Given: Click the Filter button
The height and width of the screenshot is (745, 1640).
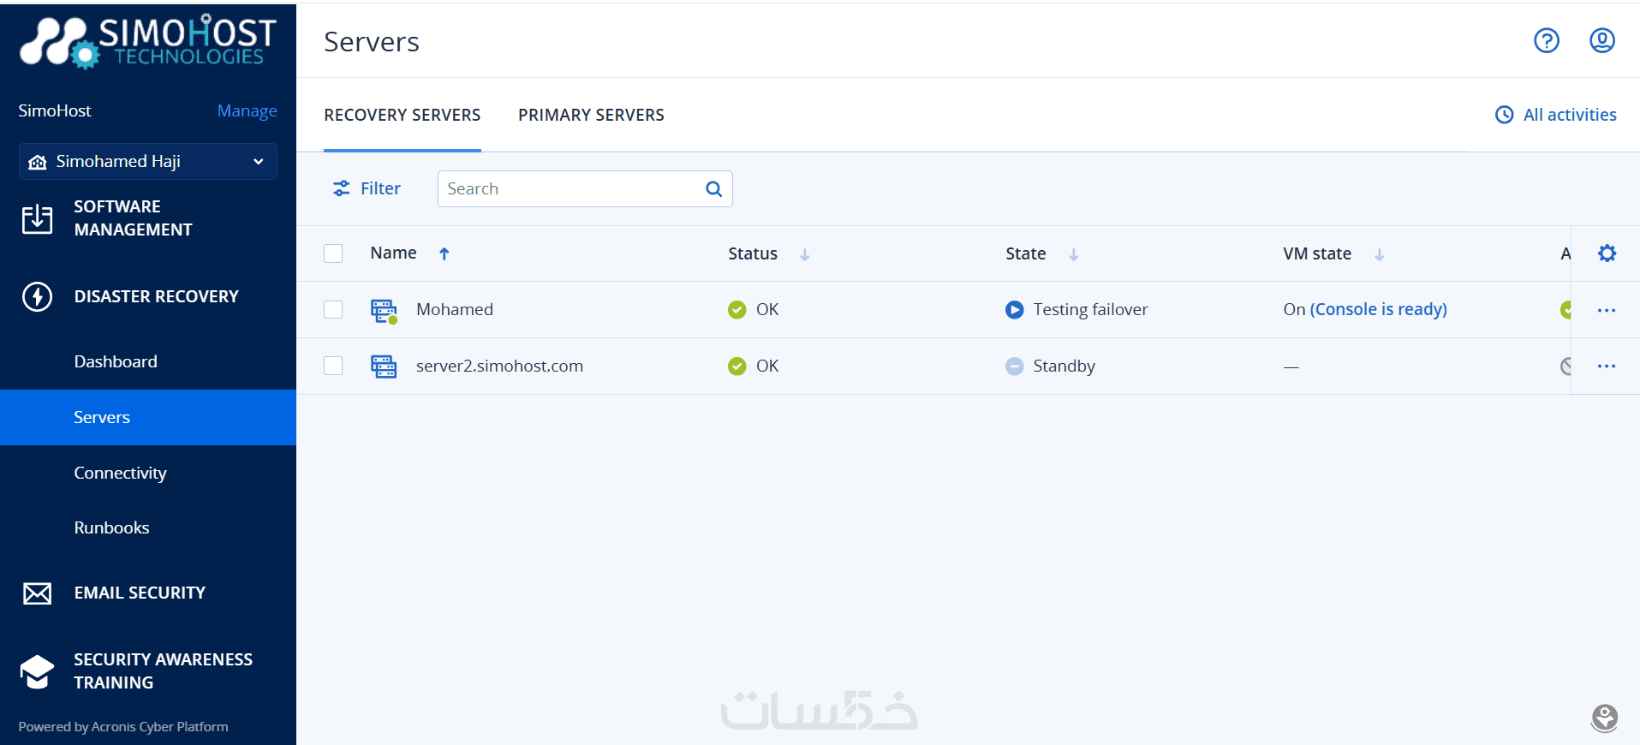Looking at the screenshot, I should pos(367,188).
